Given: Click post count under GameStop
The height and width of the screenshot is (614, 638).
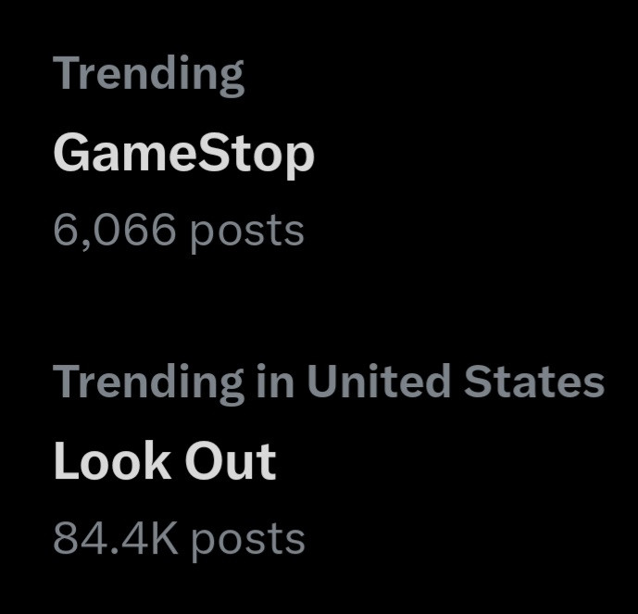Looking at the screenshot, I should point(178,230).
